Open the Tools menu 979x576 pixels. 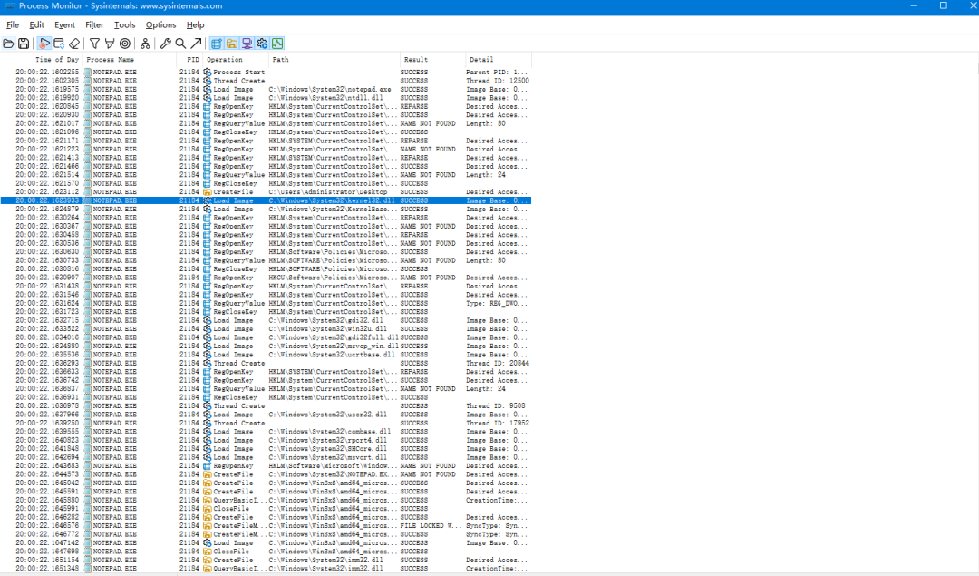(x=124, y=25)
